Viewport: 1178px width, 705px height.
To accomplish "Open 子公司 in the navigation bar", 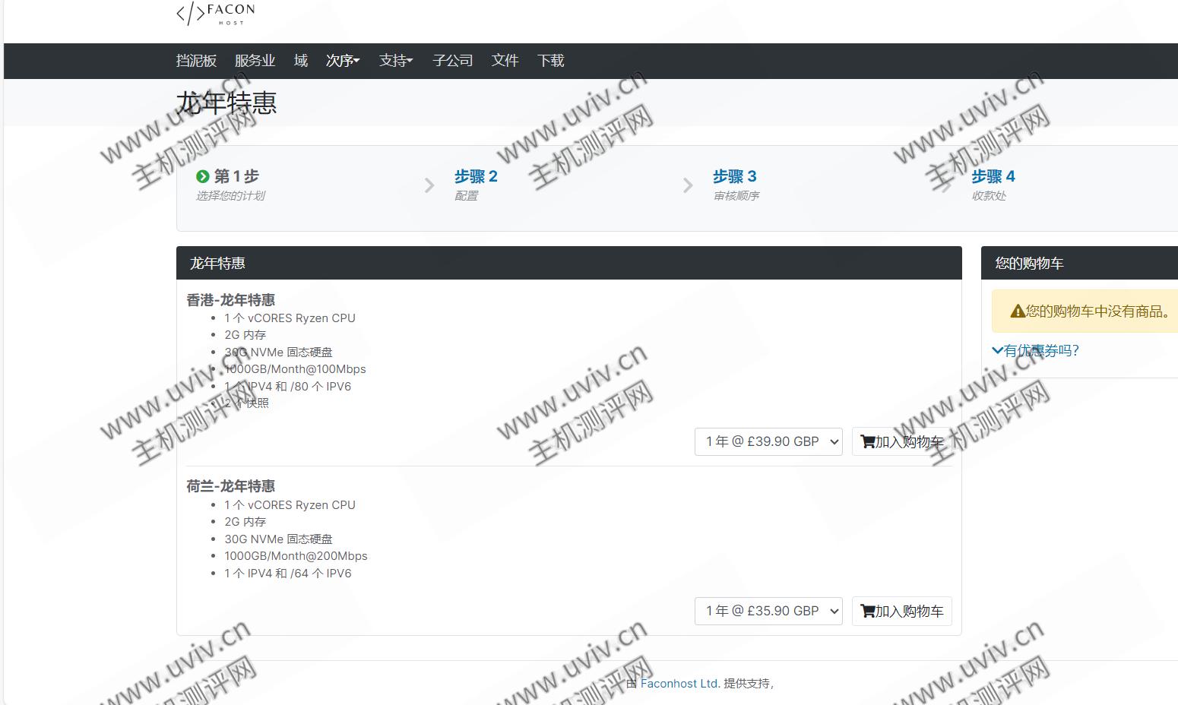I will tap(452, 61).
